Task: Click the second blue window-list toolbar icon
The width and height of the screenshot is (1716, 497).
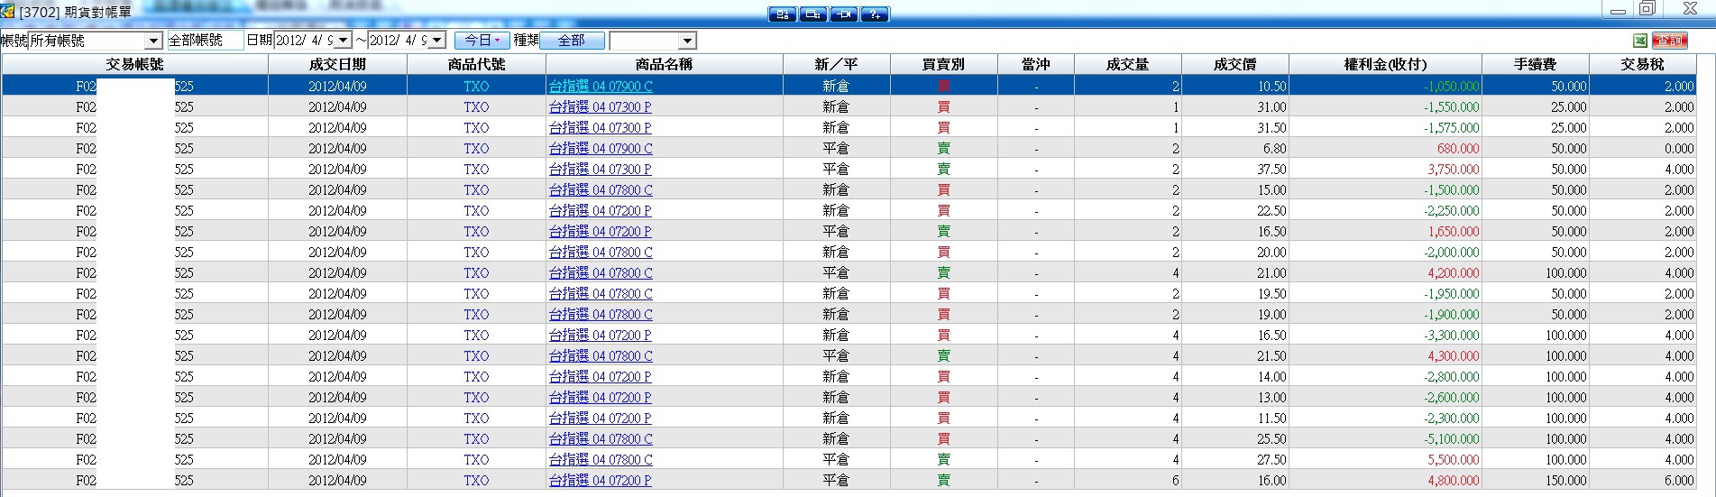Action: [813, 14]
